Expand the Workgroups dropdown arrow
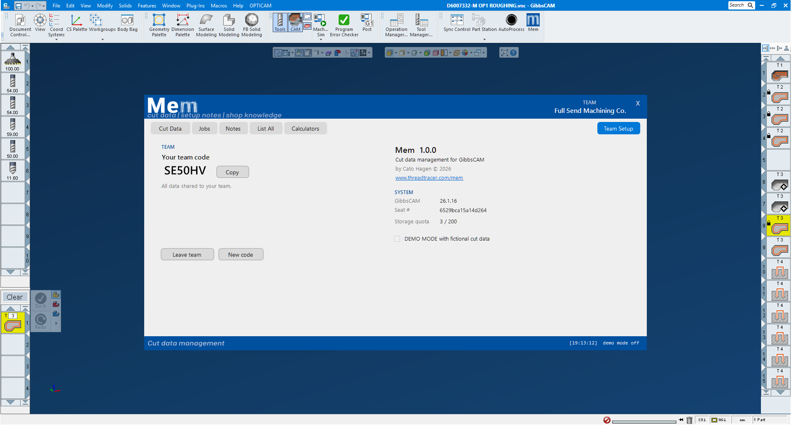 pyautogui.click(x=102, y=40)
